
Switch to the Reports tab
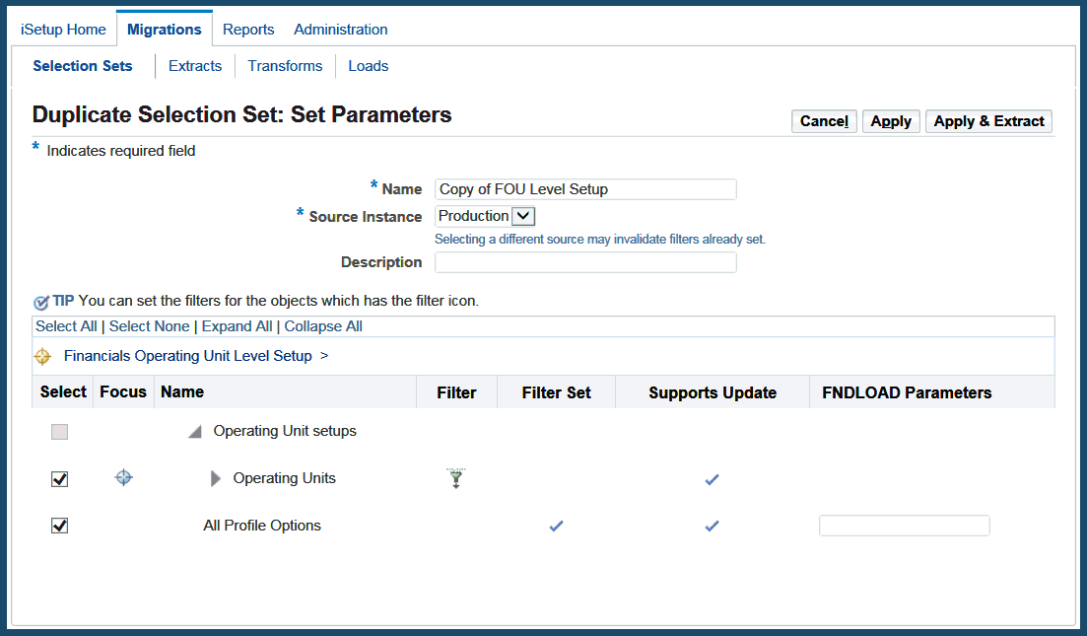(x=248, y=30)
